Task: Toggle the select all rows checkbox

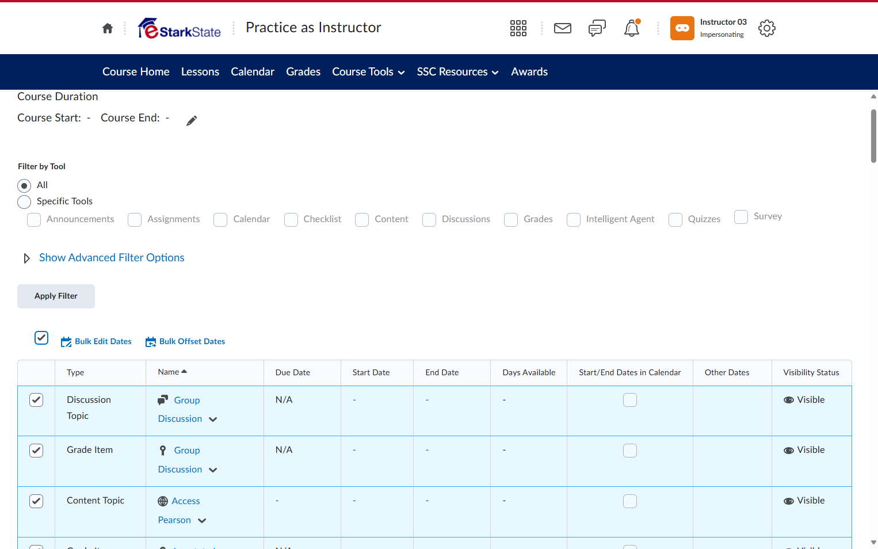Action: coord(41,338)
